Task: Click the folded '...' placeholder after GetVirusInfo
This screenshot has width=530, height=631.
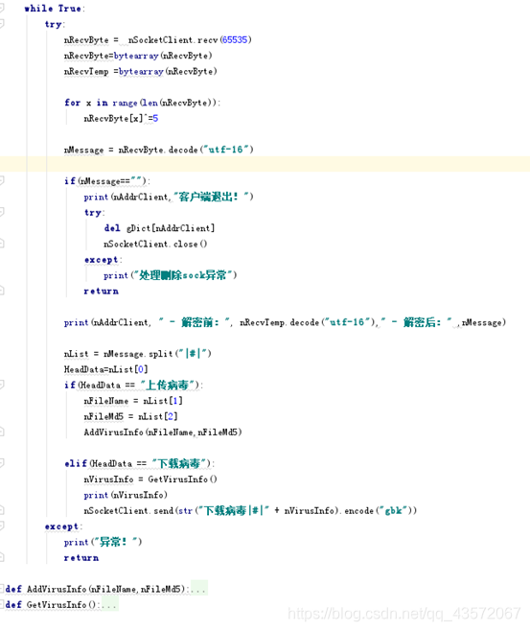Action: (109, 604)
